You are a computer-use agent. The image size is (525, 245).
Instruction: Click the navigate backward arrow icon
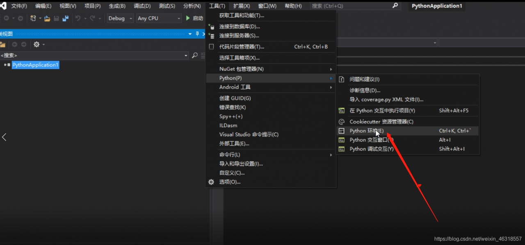[x=7, y=18]
